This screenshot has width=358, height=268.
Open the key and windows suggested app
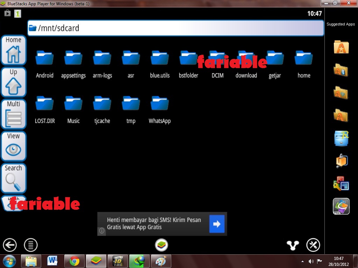coord(341,184)
